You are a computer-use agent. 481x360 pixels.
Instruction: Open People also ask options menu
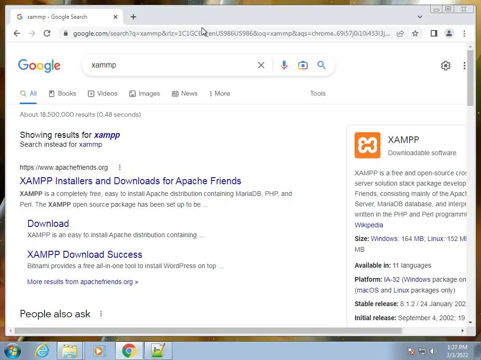coord(101,314)
